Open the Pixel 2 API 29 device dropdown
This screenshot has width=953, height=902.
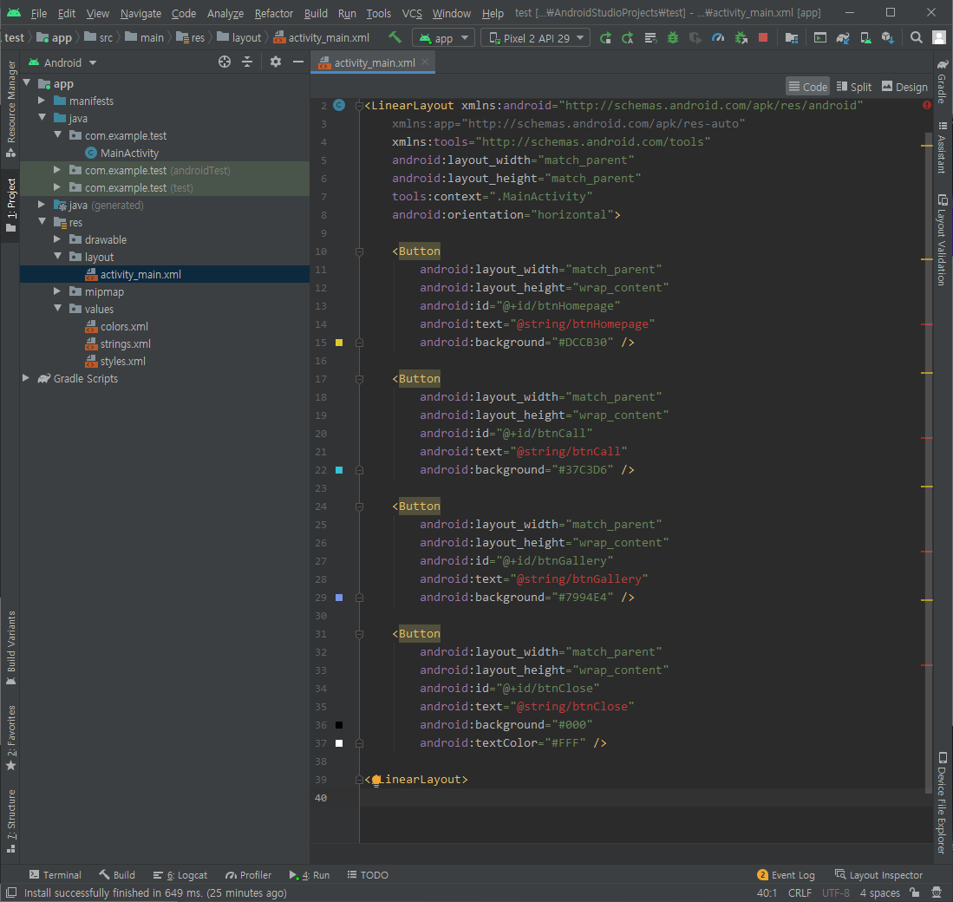535,37
